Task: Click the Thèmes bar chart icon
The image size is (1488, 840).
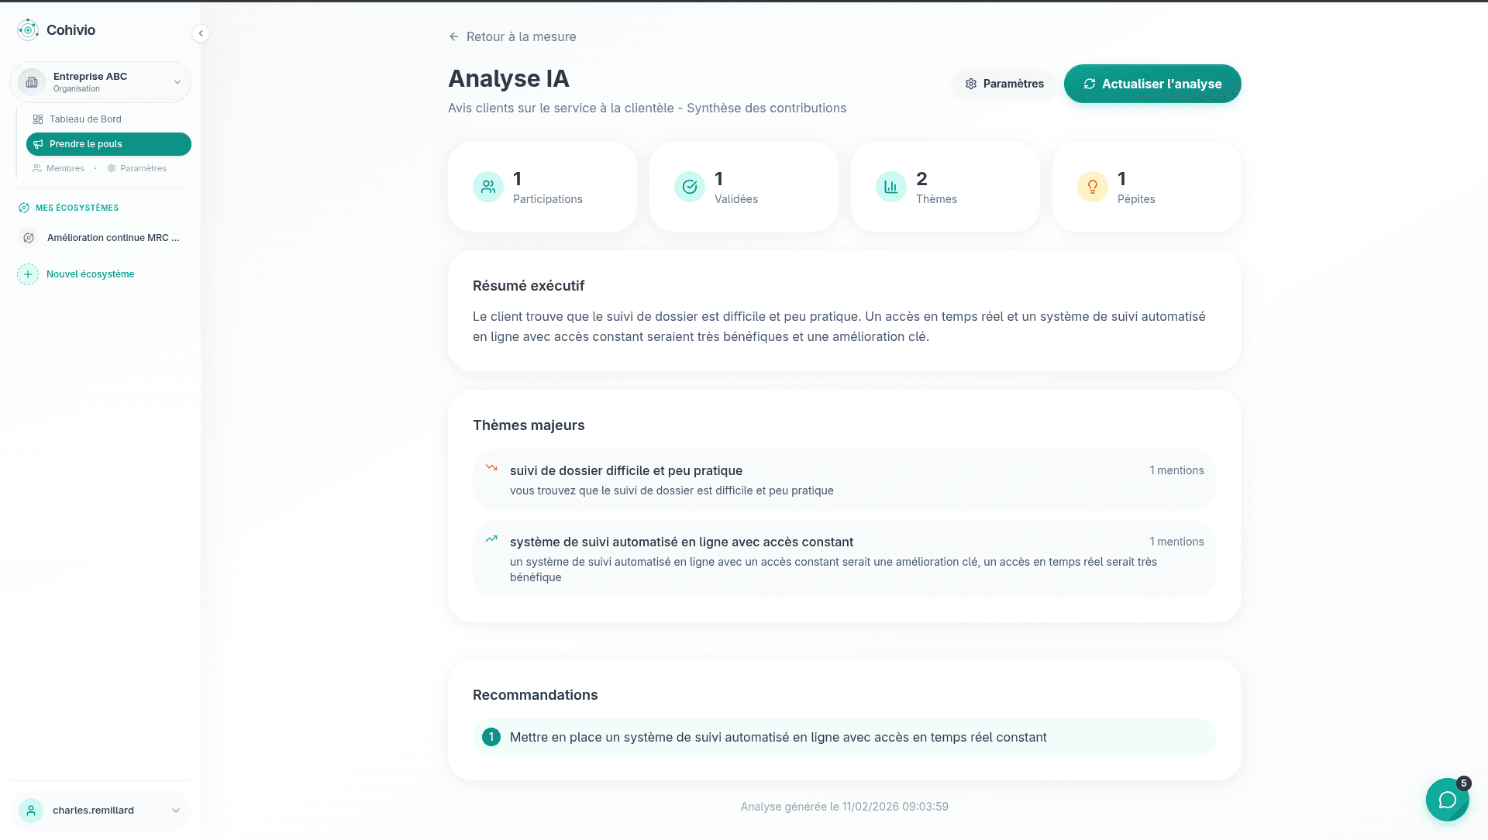Action: point(890,187)
